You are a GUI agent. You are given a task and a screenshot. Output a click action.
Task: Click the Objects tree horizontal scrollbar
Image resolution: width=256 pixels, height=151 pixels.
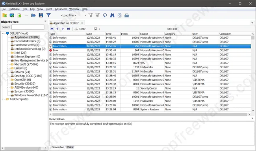pyautogui.click(x=24, y=148)
